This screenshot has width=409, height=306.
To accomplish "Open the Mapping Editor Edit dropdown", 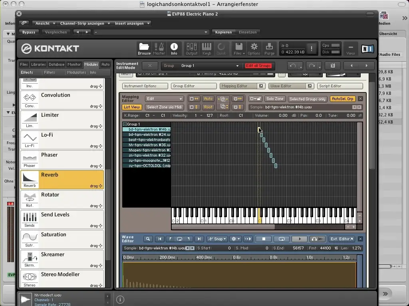I will 164,99.
